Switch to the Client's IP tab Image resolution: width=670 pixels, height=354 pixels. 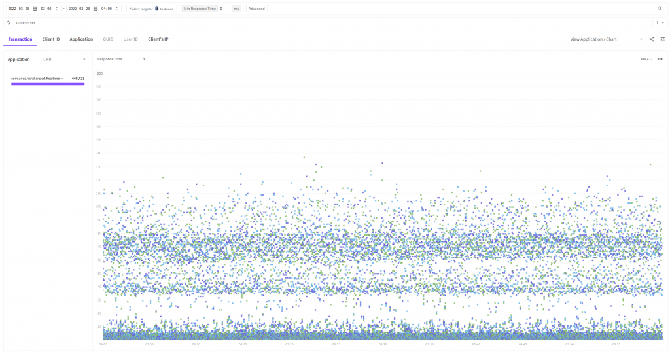pos(158,39)
